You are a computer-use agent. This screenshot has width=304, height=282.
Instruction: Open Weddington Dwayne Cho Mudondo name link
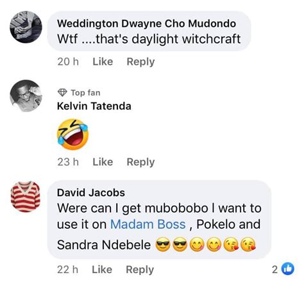(146, 24)
